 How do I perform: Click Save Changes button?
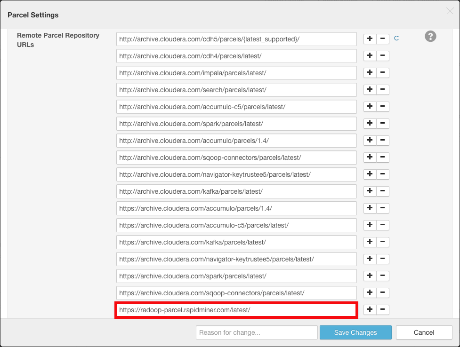tap(355, 332)
